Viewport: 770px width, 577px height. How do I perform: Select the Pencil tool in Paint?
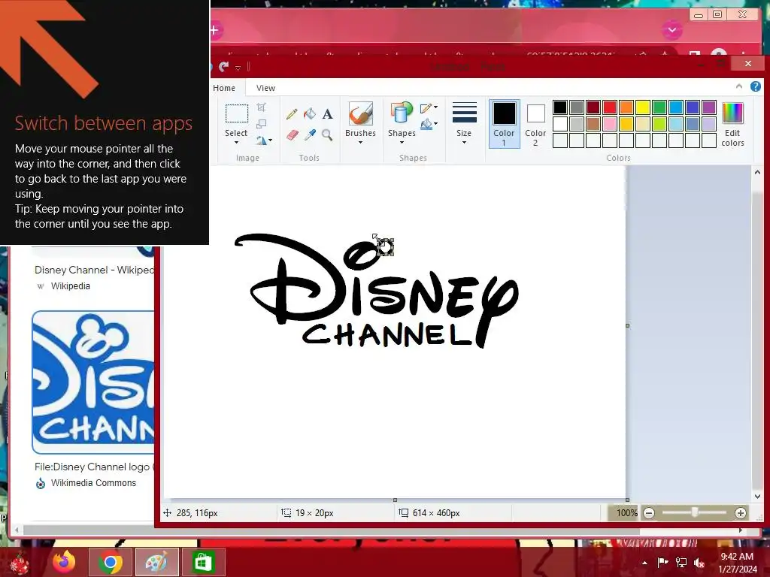292,114
